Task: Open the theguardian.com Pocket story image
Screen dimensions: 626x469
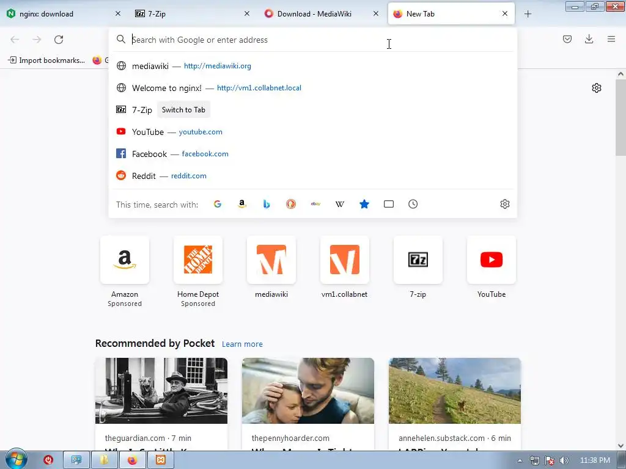Action: click(161, 391)
